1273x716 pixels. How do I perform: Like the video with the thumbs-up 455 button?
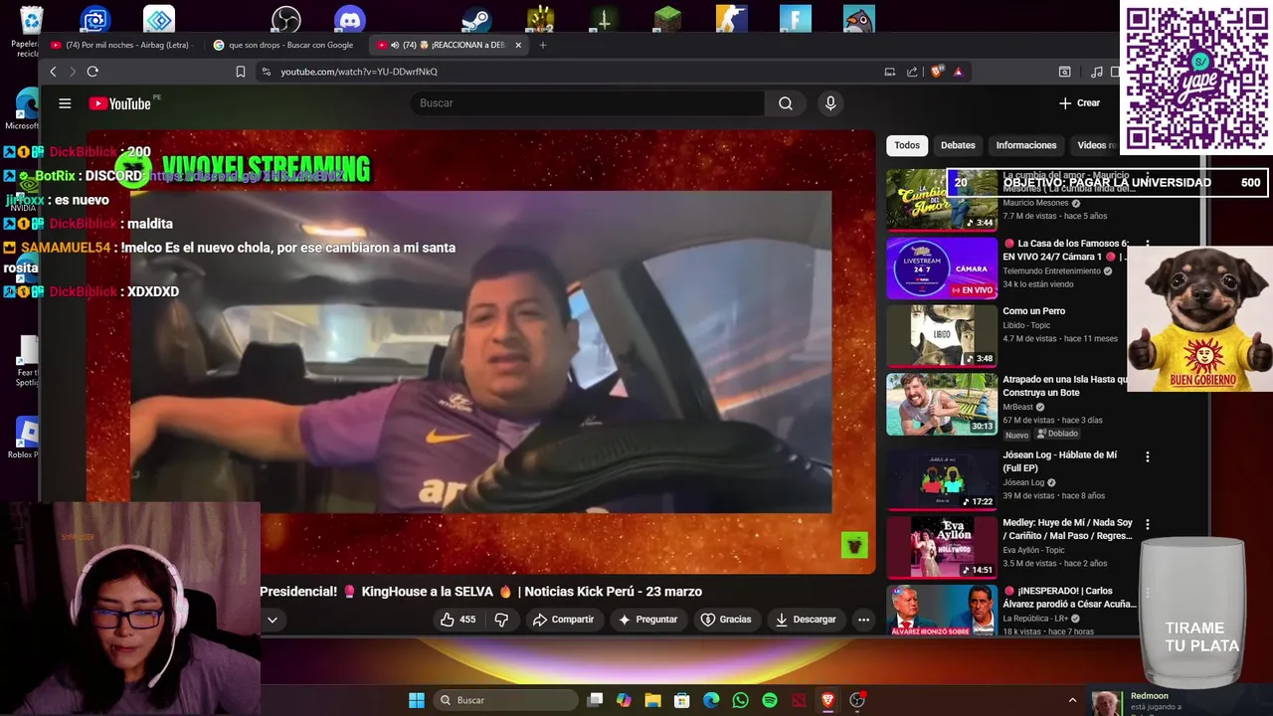click(457, 620)
